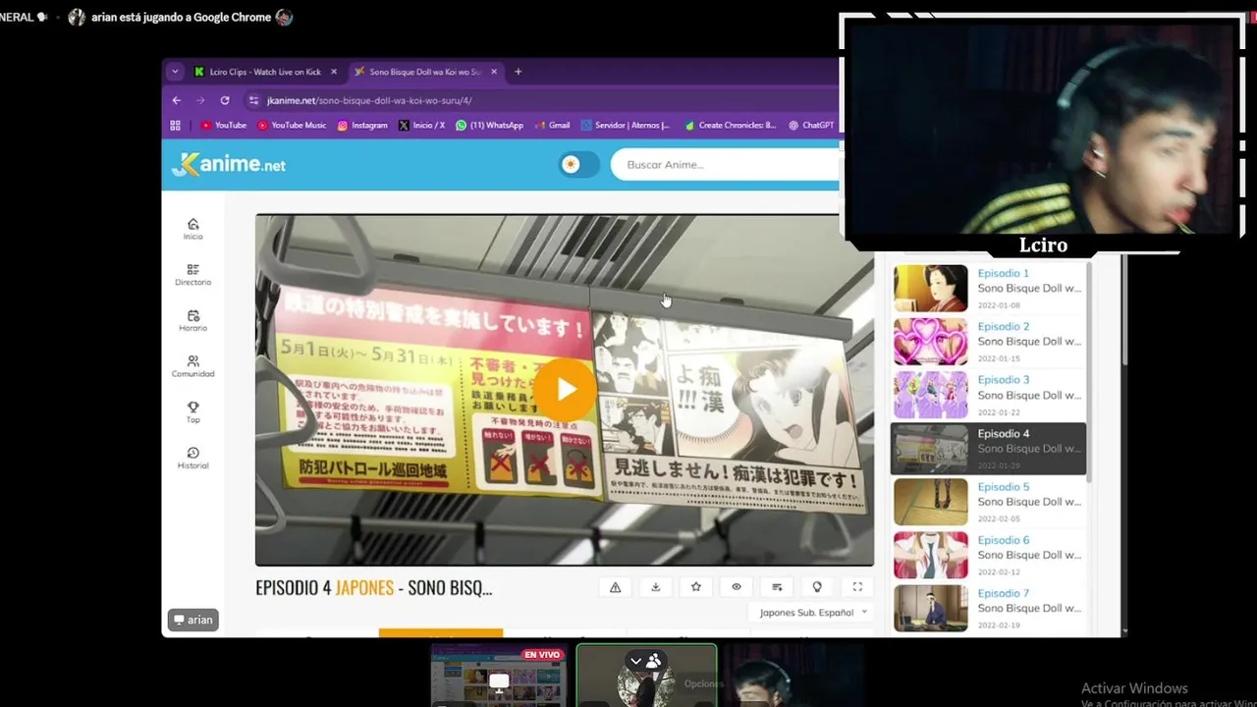Screen dimensions: 1257x707
Task: Open Episodio 5 link in list
Action: [1003, 486]
